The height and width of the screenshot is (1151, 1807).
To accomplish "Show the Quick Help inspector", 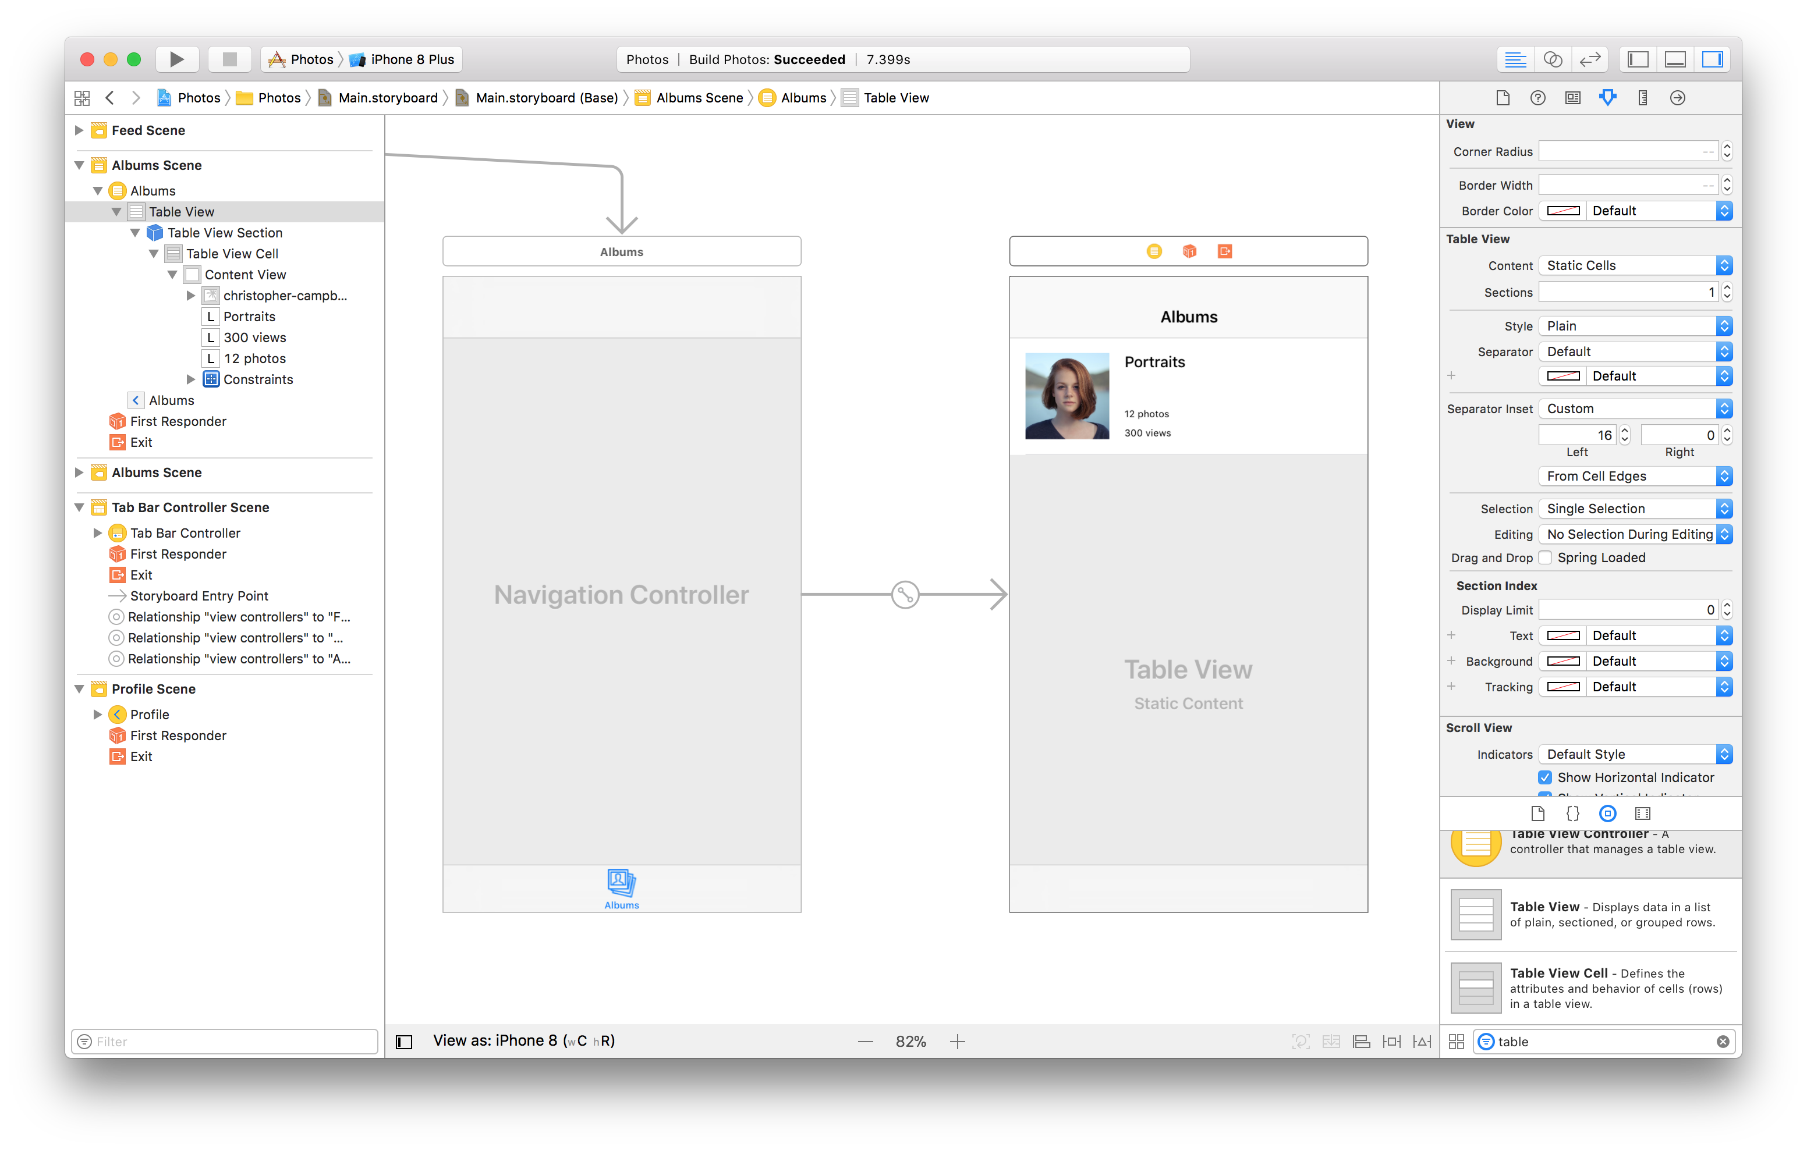I will click(x=1537, y=98).
